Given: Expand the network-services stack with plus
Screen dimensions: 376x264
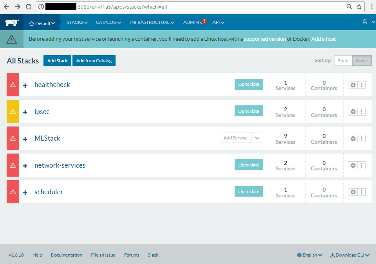Looking at the screenshot, I should (x=25, y=166).
